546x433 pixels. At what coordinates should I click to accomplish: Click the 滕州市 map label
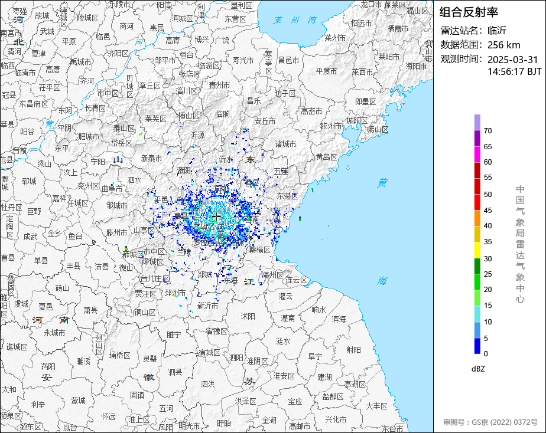pyautogui.click(x=116, y=232)
